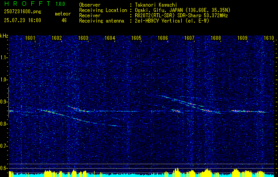The image size is (278, 177).
Task: Click the date stamp 25.07.23 16:00
Action: [x=23, y=20]
